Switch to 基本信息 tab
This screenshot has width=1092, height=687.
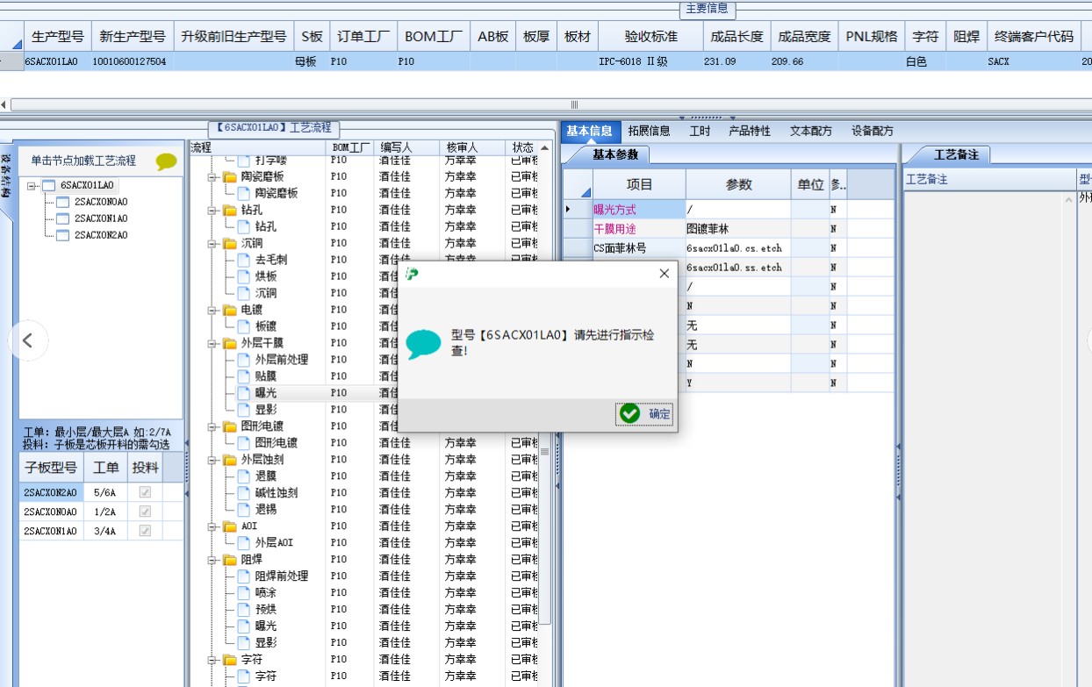589,131
